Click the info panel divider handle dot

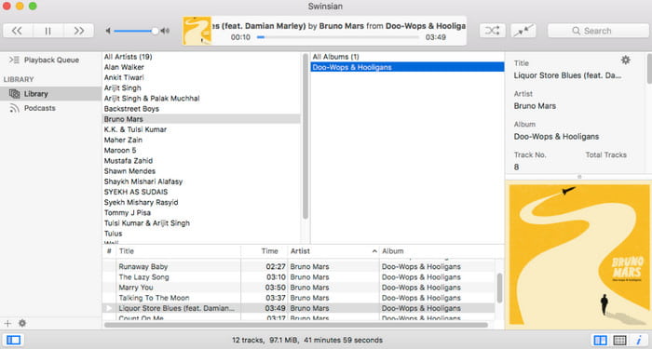[579, 177]
